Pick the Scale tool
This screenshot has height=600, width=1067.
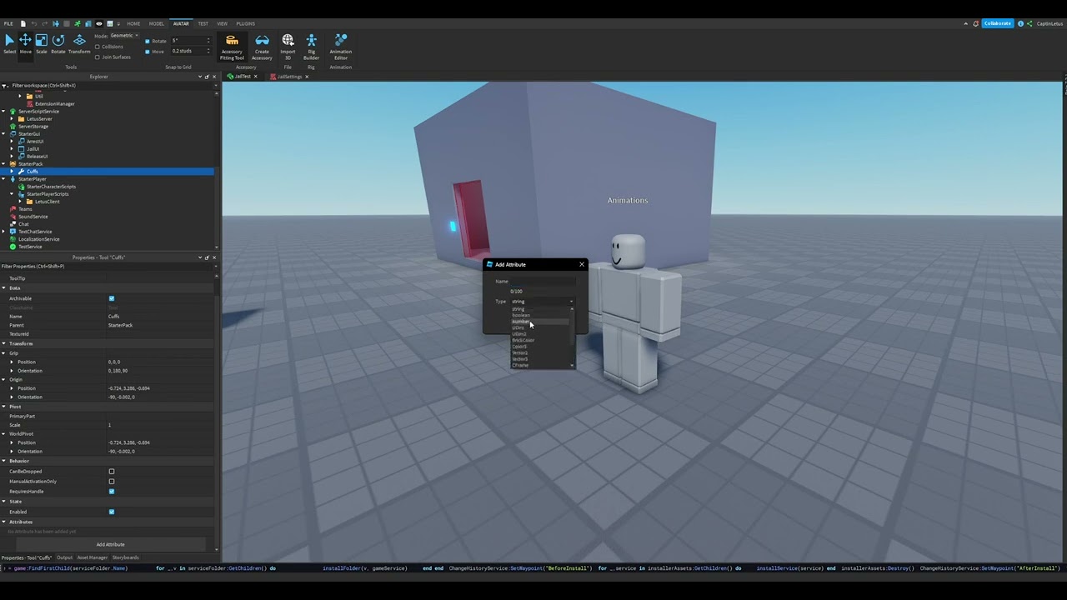[41, 43]
